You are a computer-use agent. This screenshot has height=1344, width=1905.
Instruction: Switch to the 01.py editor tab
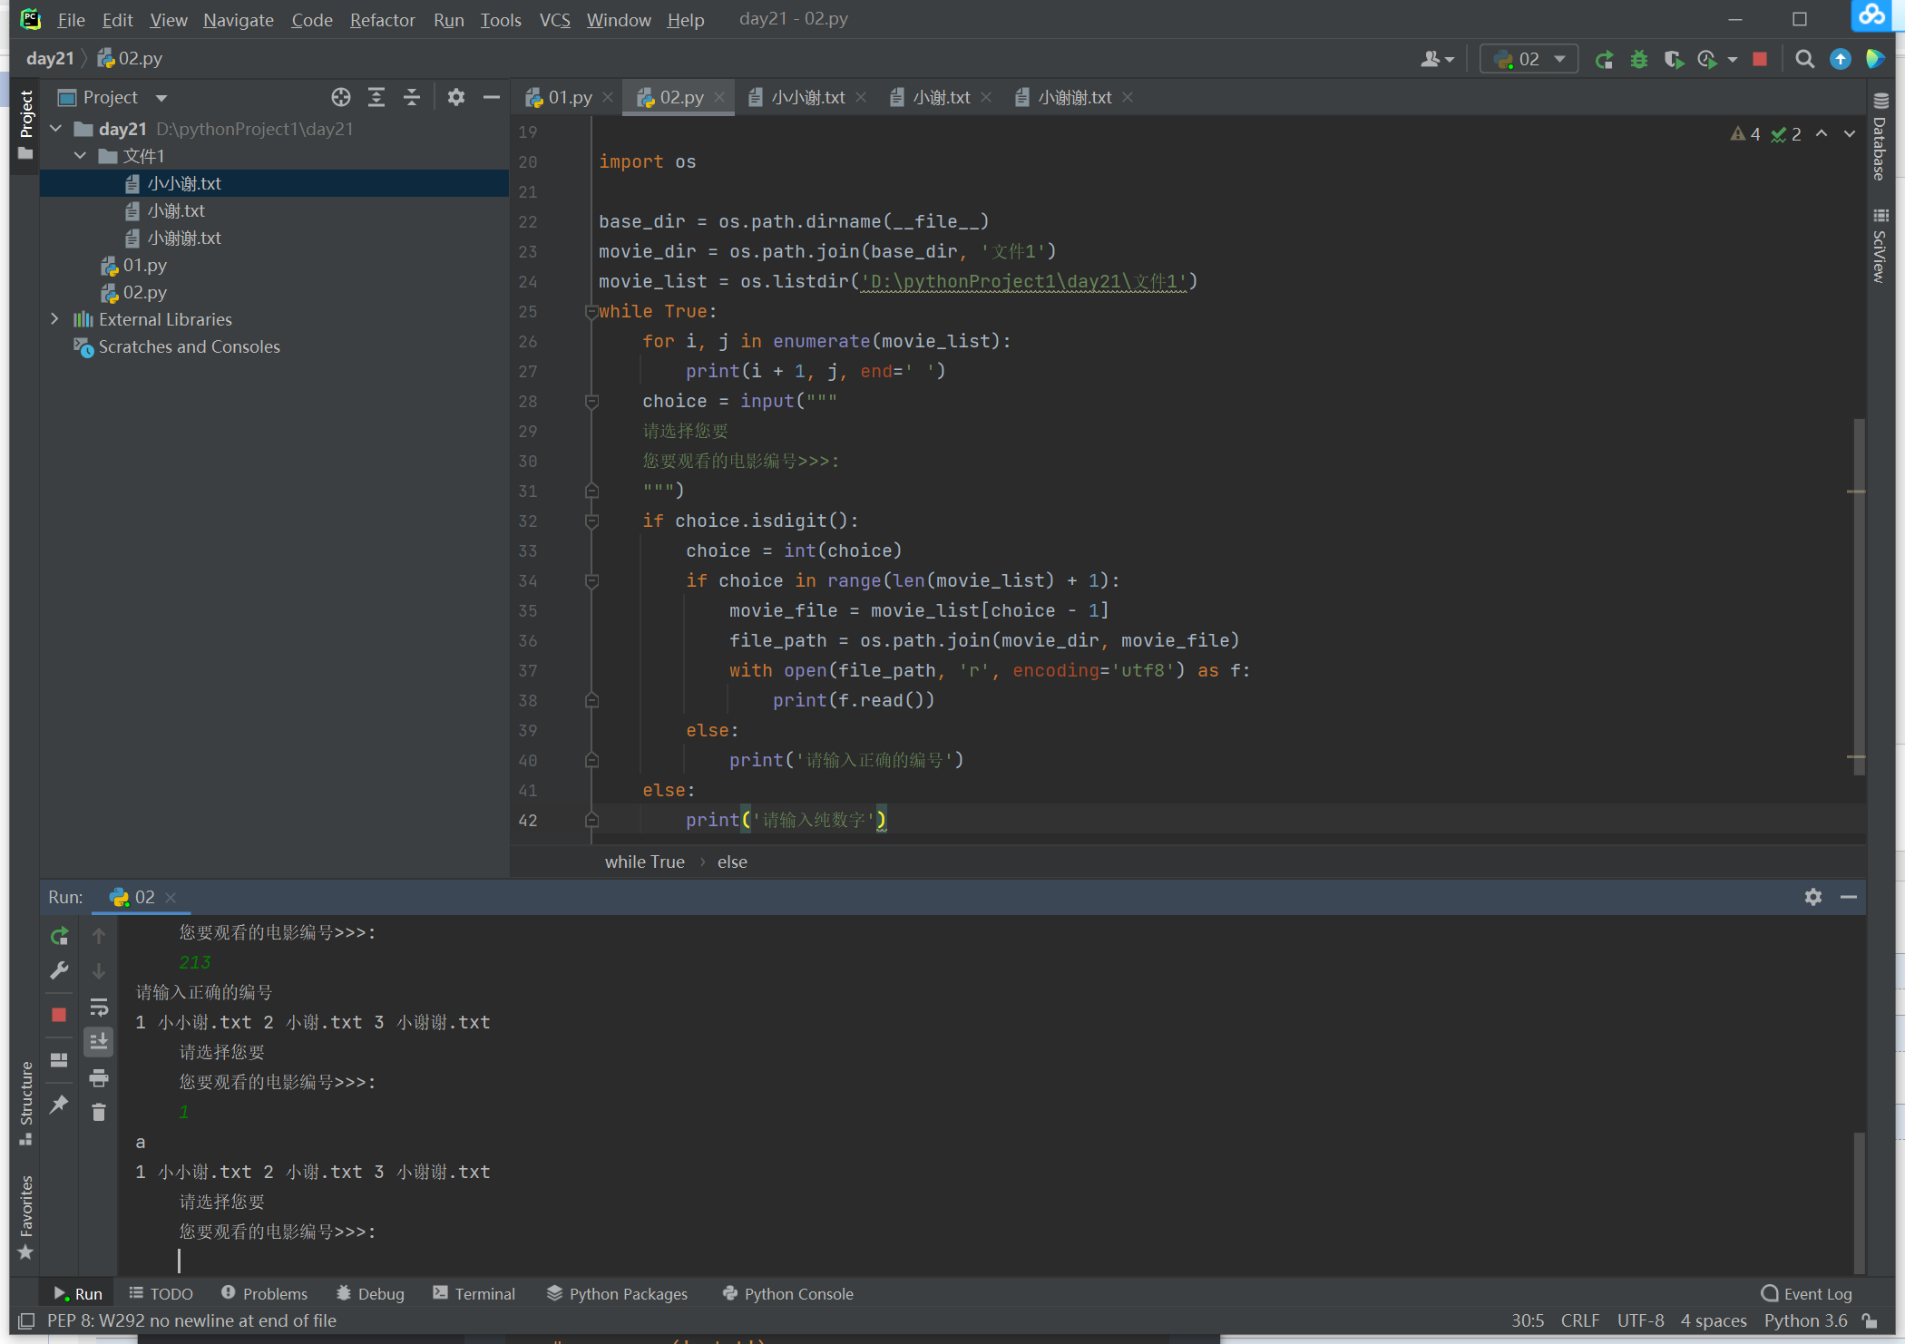coord(569,98)
